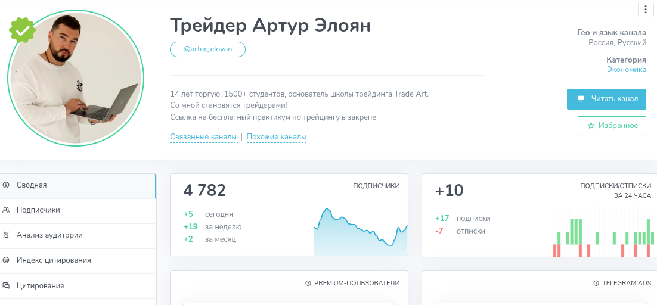Open the three-dot options menu
Screen dimensions: 657x305
[x=646, y=10]
